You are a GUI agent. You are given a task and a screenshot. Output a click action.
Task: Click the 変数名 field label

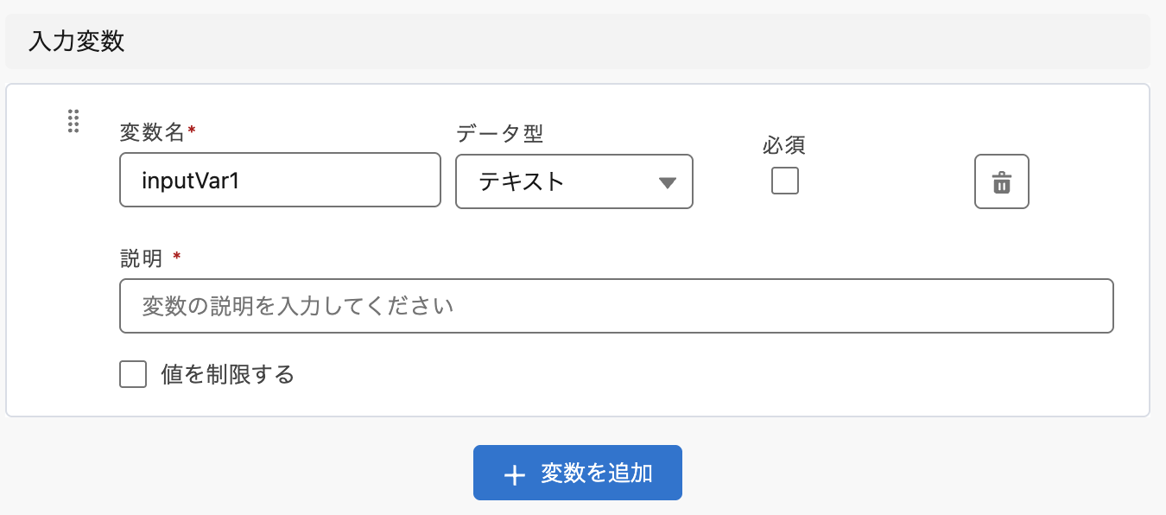point(152,132)
